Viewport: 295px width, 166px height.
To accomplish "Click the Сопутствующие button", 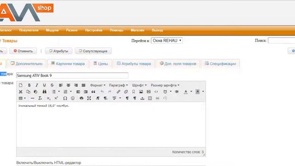I will click(x=93, y=51).
